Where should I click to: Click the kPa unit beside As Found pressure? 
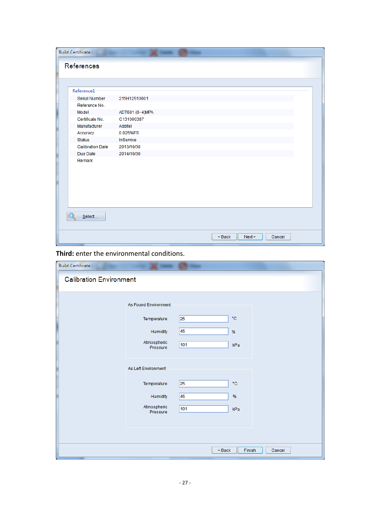236,345
